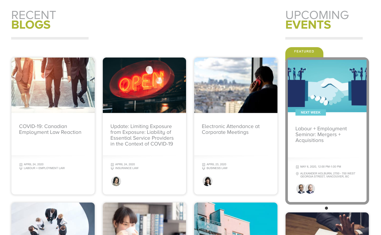Click carousel dot below featured event

pyautogui.click(x=326, y=208)
